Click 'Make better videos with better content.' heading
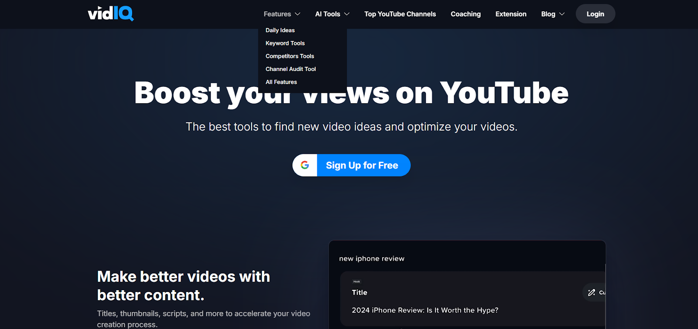 [184, 286]
